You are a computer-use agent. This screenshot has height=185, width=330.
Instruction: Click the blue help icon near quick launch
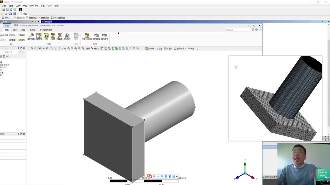click(x=257, y=30)
